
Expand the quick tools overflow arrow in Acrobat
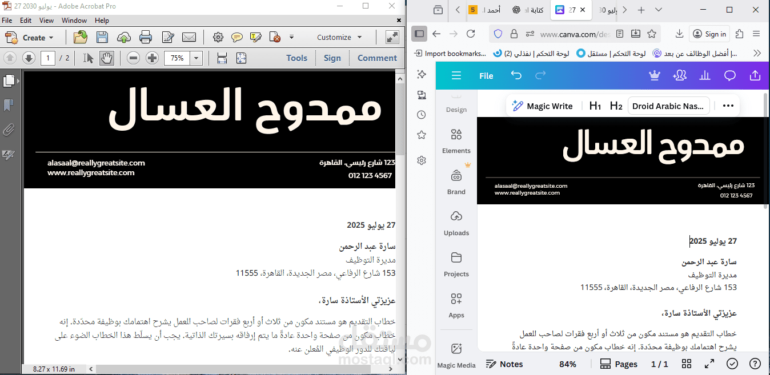pos(291,38)
